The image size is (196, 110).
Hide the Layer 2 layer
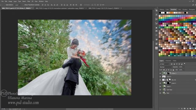160,83
